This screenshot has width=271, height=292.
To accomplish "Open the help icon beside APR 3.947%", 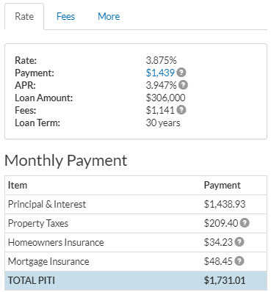I will tap(183, 85).
